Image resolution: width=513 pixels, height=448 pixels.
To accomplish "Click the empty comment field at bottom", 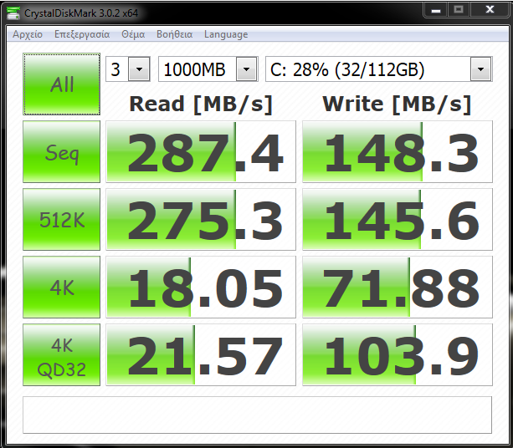I will click(x=257, y=415).
